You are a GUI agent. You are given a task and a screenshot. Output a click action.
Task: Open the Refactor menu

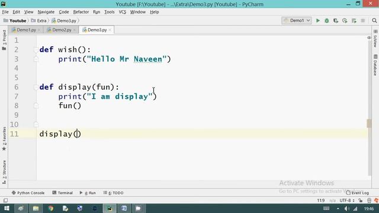click(x=81, y=12)
